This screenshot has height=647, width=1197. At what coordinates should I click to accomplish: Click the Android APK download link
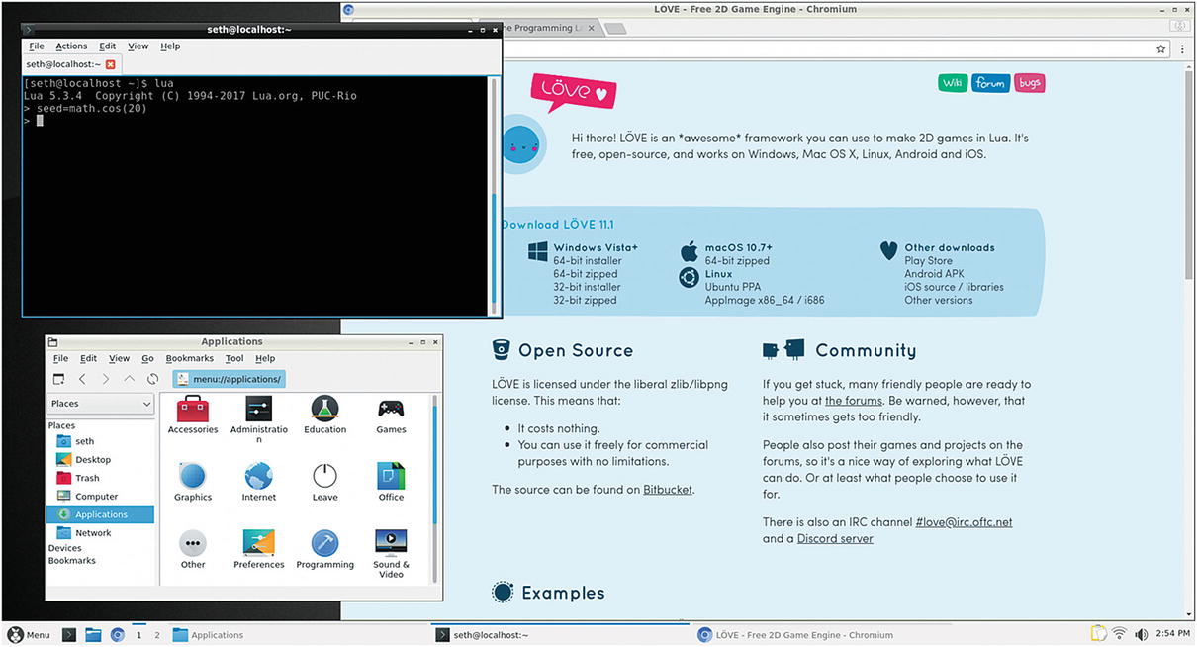click(x=936, y=274)
